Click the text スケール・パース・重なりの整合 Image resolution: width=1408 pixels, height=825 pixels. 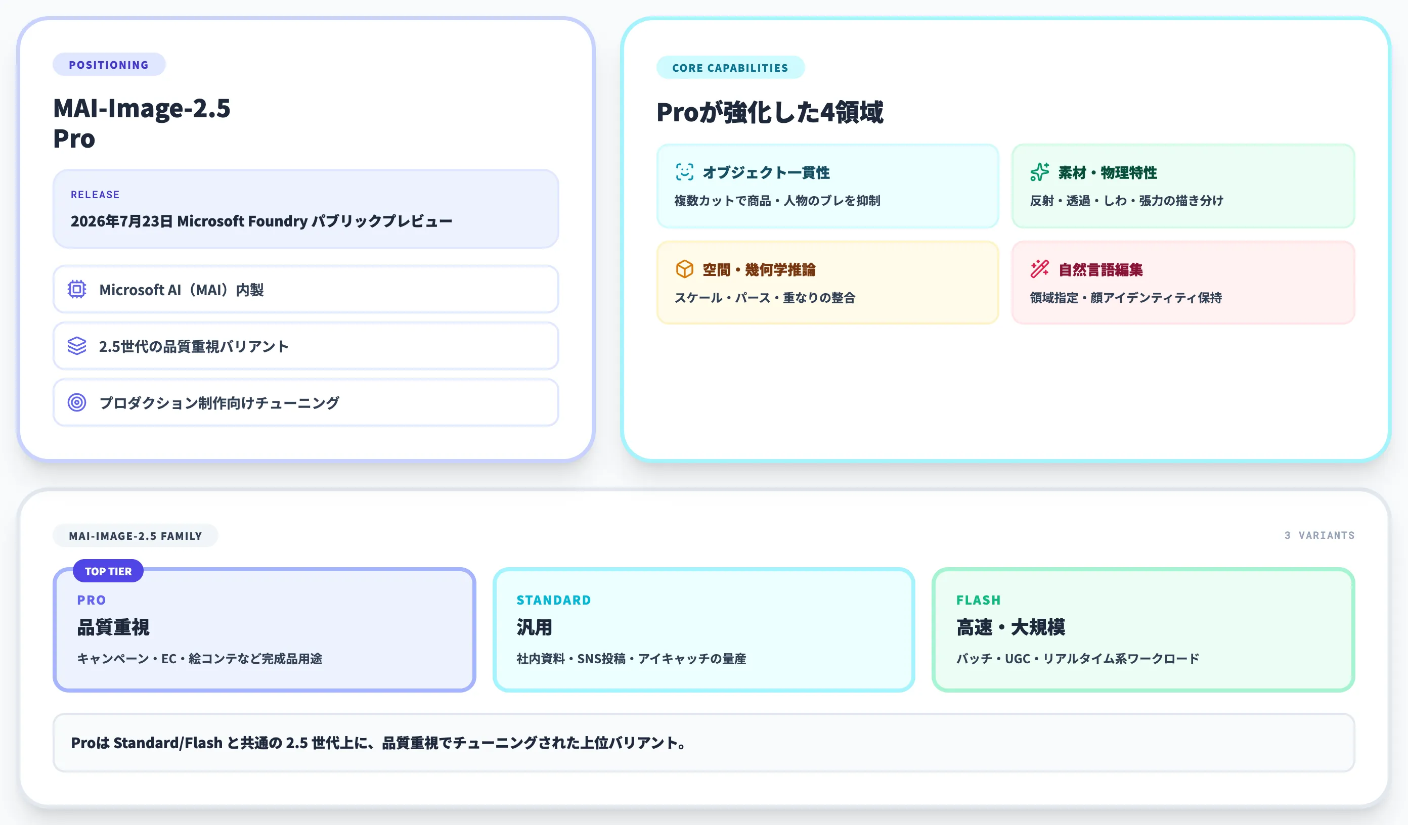[x=765, y=298]
